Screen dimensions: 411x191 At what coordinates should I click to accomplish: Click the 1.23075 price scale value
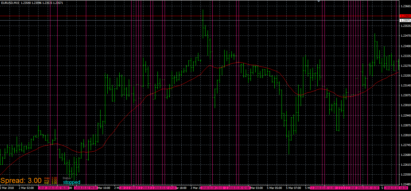pos(405,95)
